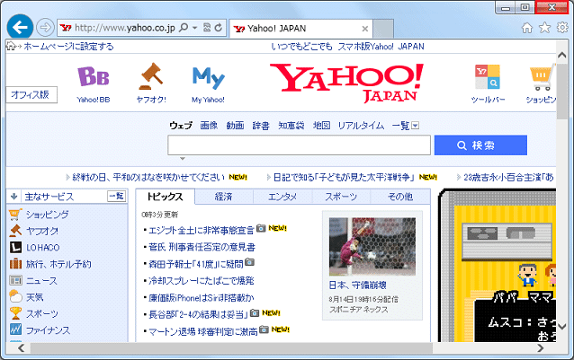Select 動画 search category

pos(235,126)
